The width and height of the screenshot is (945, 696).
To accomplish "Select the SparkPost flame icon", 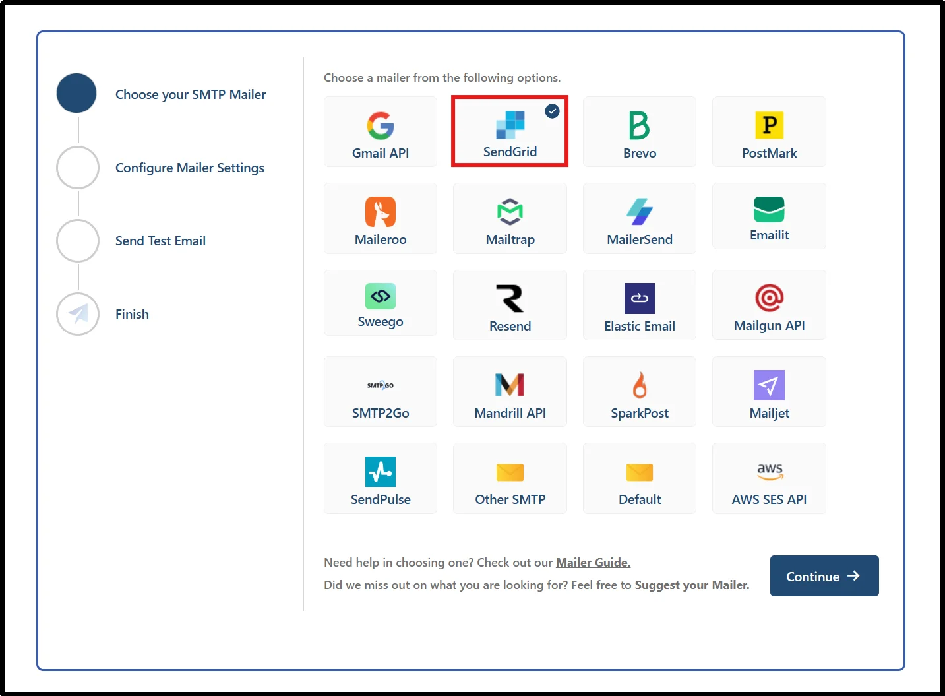I will pos(640,385).
